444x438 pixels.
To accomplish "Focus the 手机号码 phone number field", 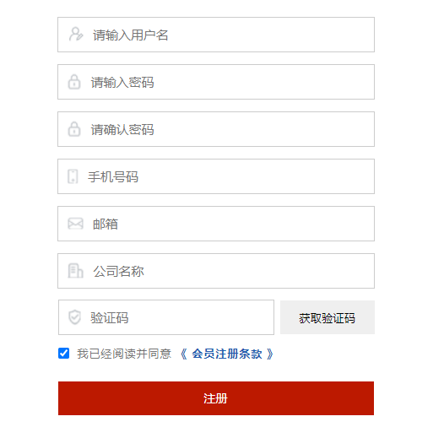I will 216,176.
